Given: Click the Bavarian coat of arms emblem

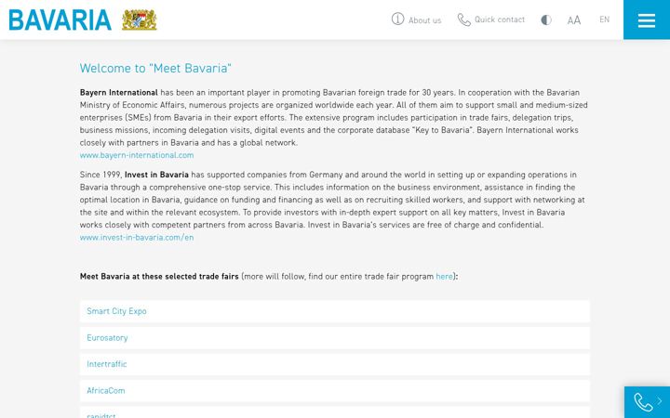Looking at the screenshot, I should 140,20.
